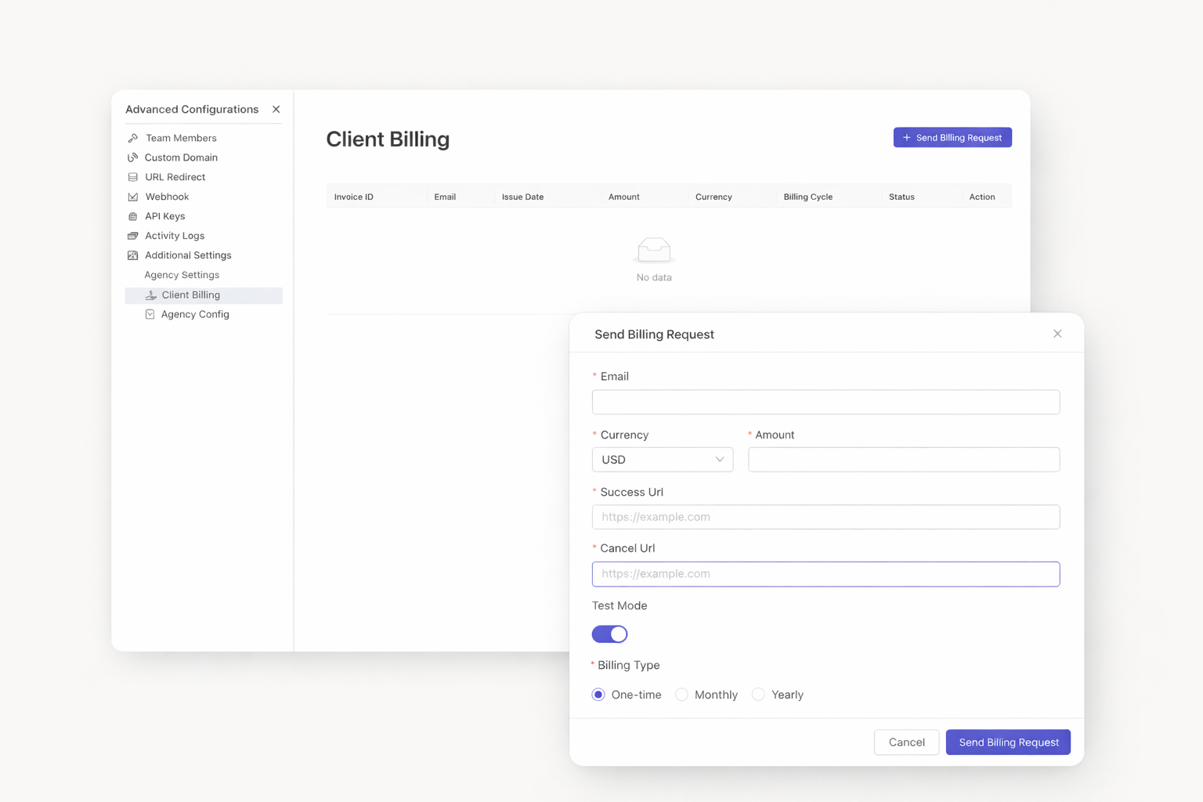Focus the Success Url field
Viewport: 1203px width, 802px height.
click(x=825, y=517)
